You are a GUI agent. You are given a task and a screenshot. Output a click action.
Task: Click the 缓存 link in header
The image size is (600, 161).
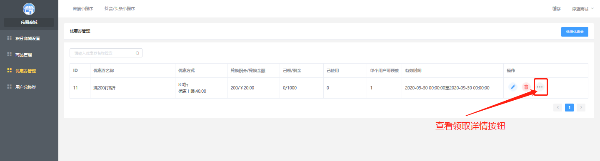pos(556,9)
